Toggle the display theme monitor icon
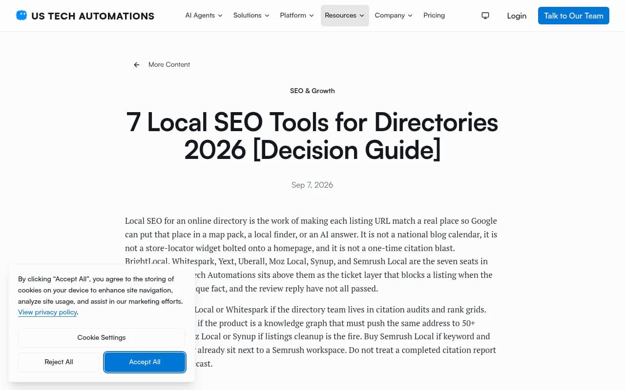Viewport: 625px width, 390px height. tap(485, 16)
